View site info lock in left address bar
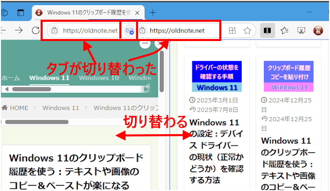Viewport: 330px width, 191px height. pos(54,30)
